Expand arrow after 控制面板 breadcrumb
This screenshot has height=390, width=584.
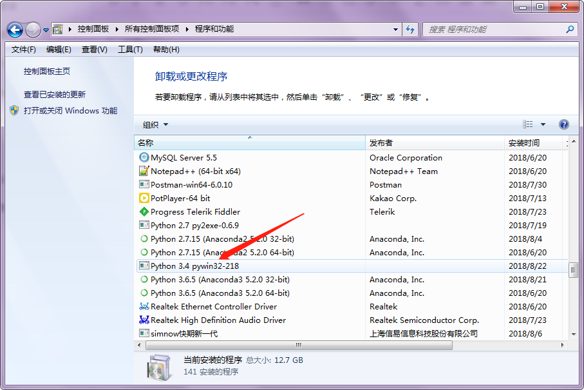coord(117,29)
